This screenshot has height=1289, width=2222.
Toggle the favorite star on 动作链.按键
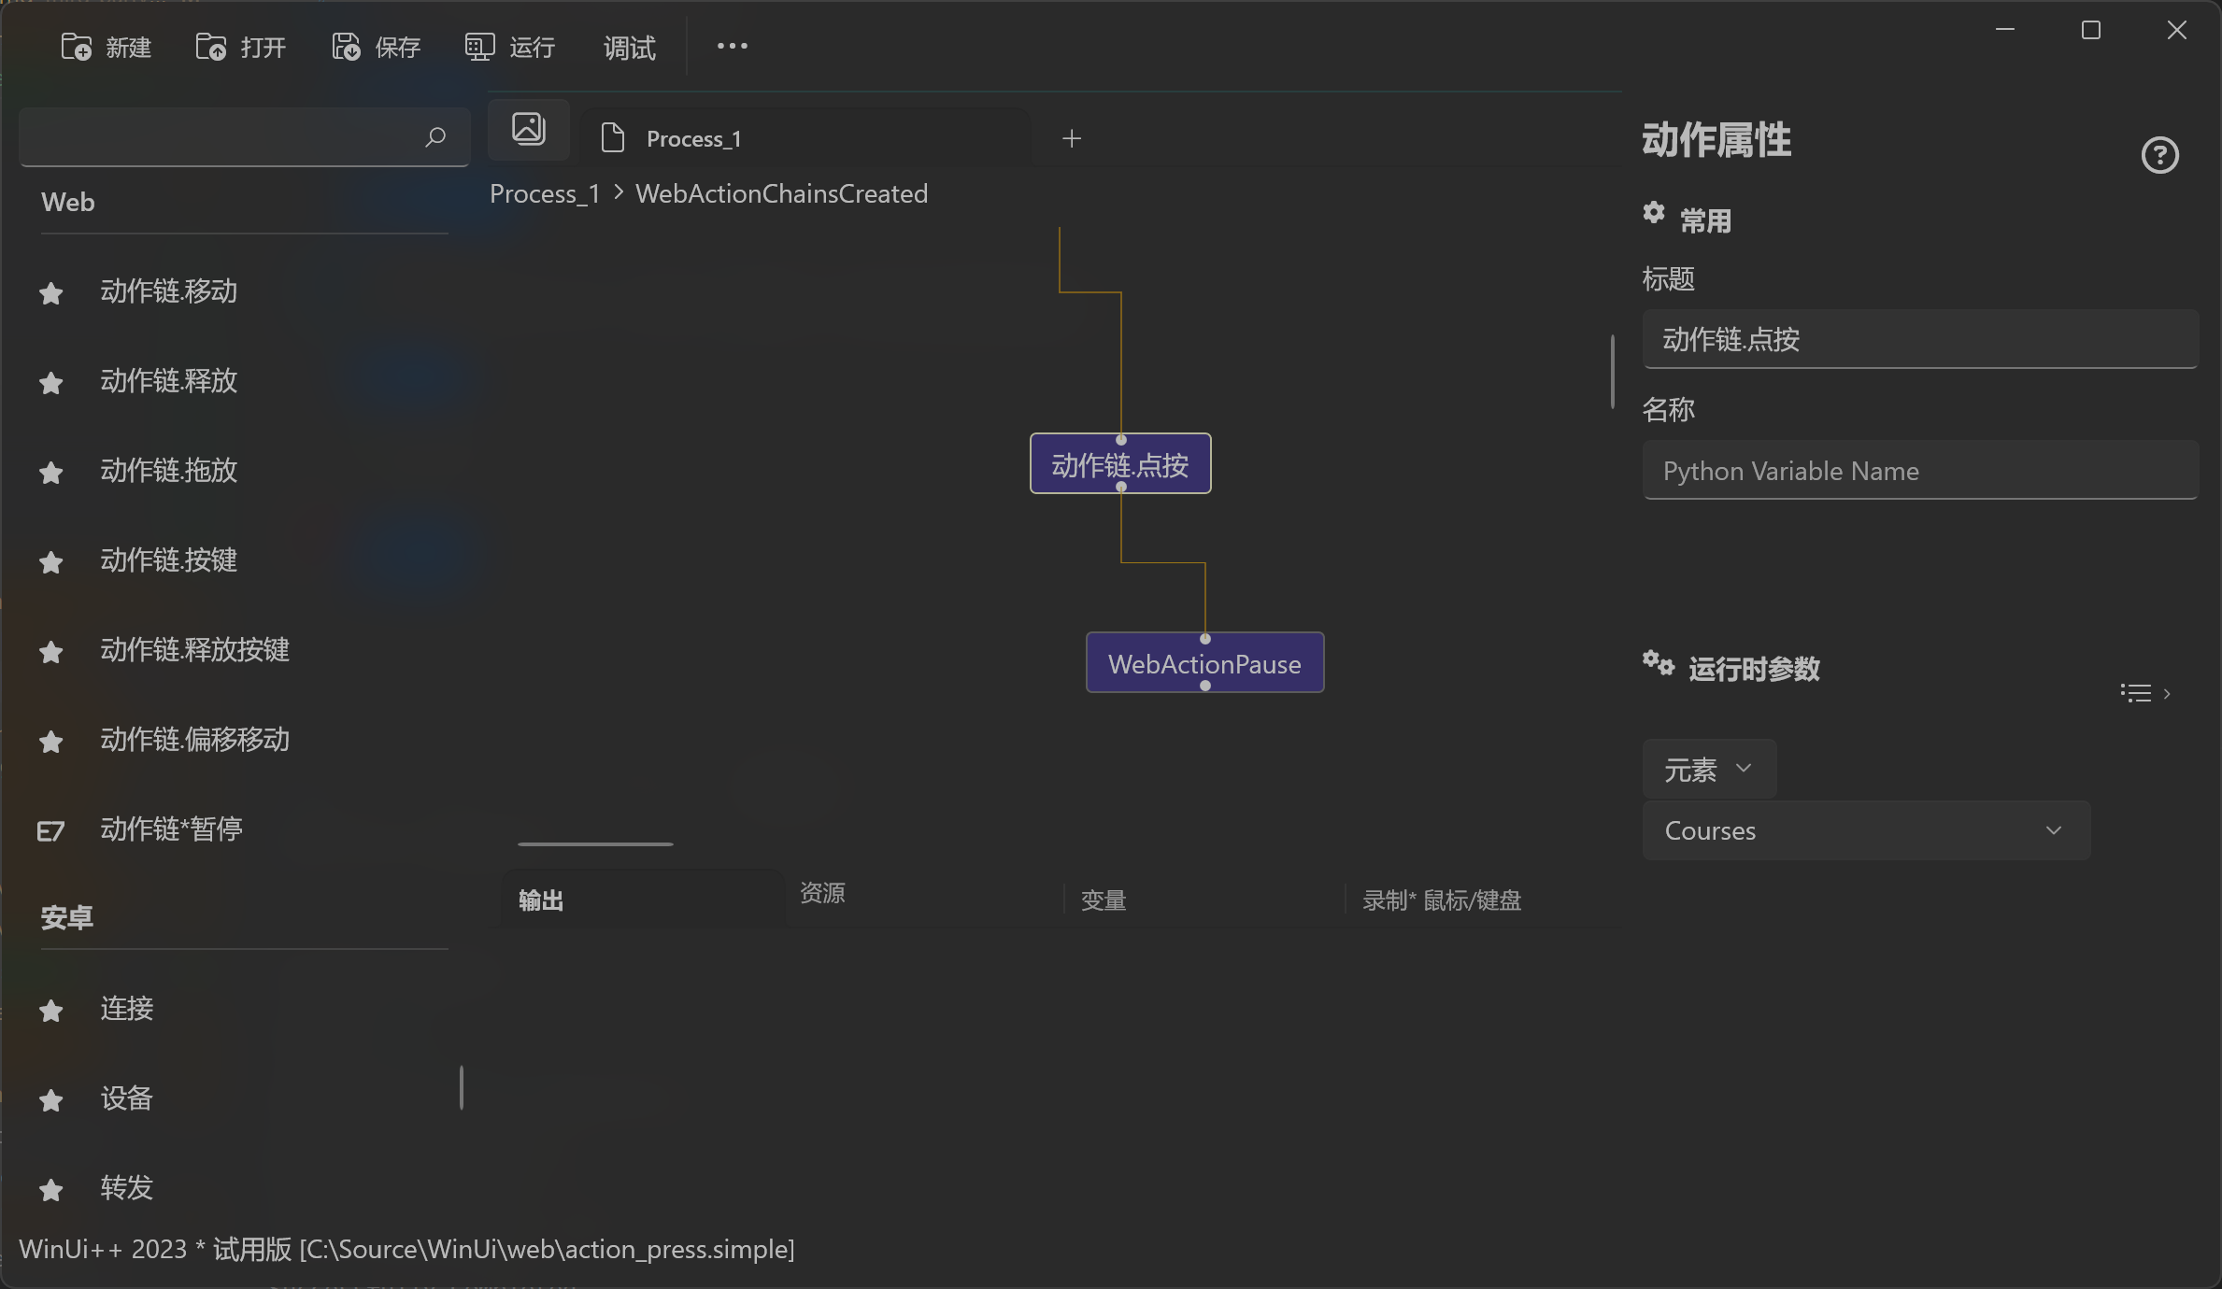(x=50, y=561)
